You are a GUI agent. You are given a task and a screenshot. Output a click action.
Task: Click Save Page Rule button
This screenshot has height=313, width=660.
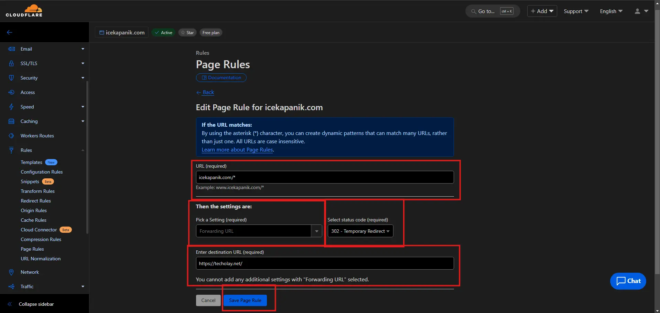pyautogui.click(x=245, y=300)
